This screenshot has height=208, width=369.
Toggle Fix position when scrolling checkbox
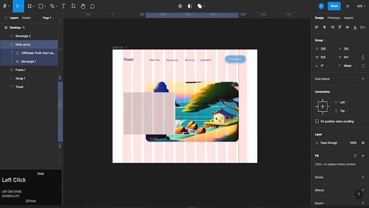point(317,121)
